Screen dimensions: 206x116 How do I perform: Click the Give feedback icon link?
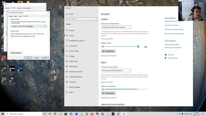point(165,58)
